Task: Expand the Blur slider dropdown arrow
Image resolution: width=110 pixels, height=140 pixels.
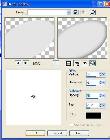Action: (x=104, y=105)
